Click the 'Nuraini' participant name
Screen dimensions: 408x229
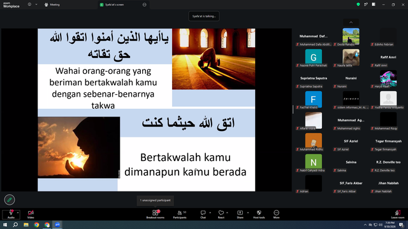pyautogui.click(x=351, y=78)
